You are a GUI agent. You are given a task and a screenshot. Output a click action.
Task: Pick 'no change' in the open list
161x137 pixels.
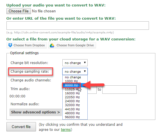pos(75,77)
